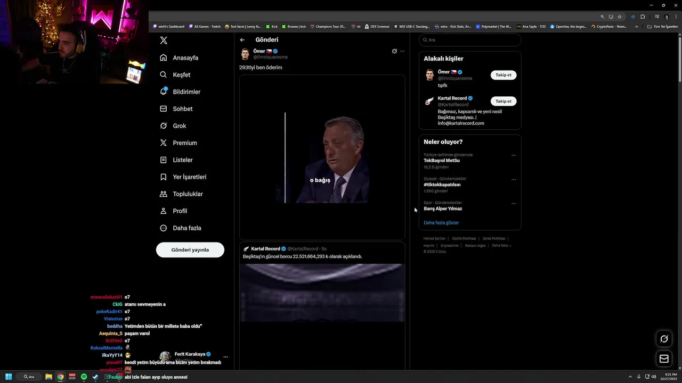Open Bildirimler notifications
The width and height of the screenshot is (682, 383).
(x=180, y=91)
